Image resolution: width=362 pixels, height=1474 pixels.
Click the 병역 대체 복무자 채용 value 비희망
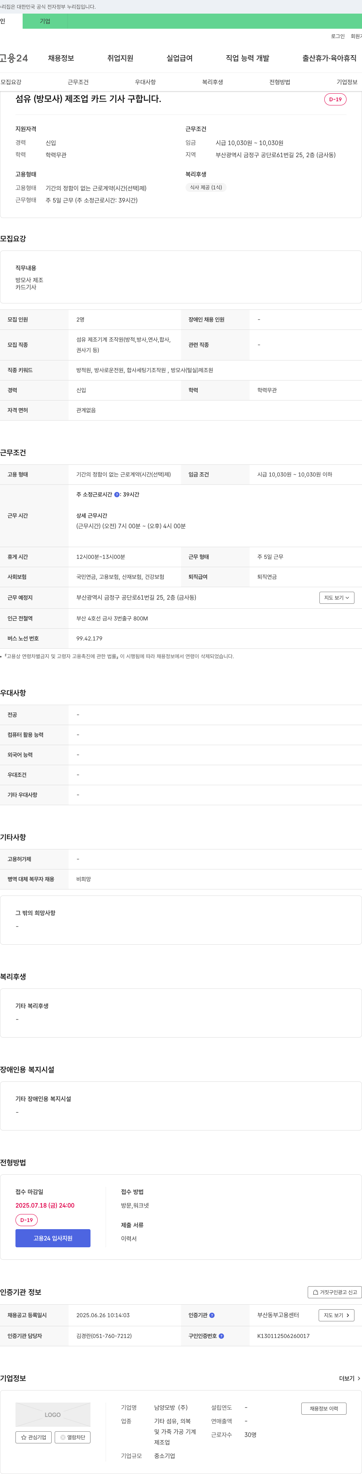point(83,879)
